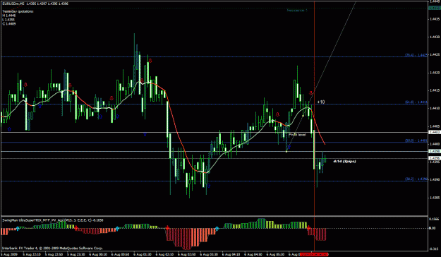The height and width of the screenshot is (257, 441).
Task: Select the cyan up arrow near 6 Aug 00:50 in TRIX panel
Action: point(117,228)
